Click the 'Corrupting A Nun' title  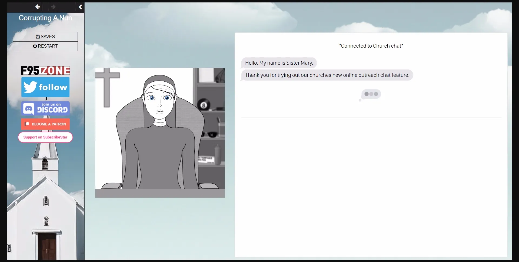click(x=45, y=18)
